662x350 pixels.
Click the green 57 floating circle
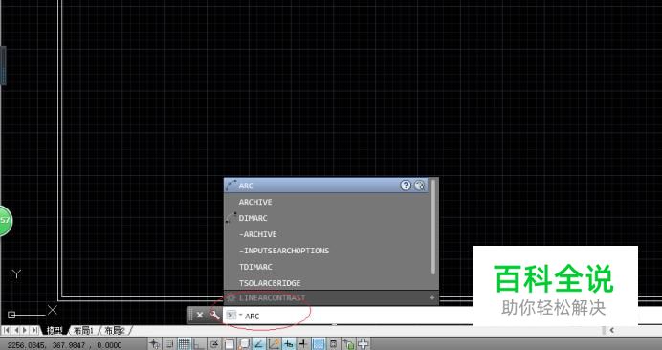click(x=5, y=220)
